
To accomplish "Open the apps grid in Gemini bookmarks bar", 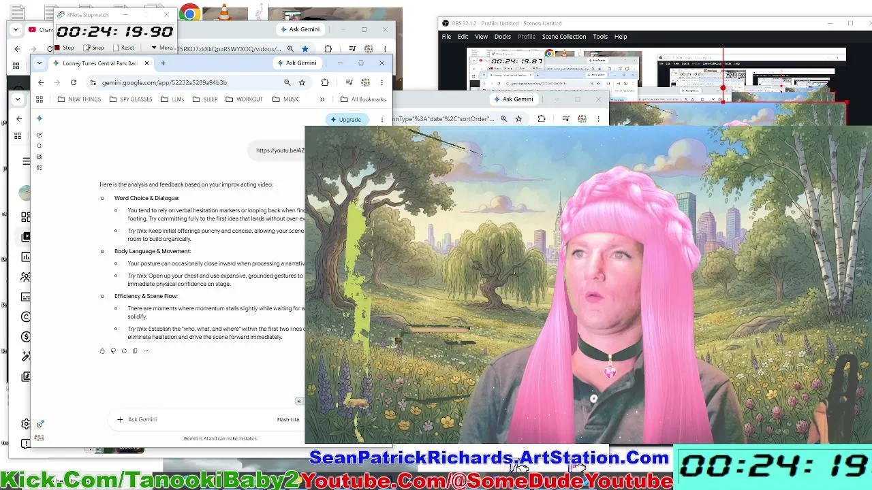I will (40, 99).
